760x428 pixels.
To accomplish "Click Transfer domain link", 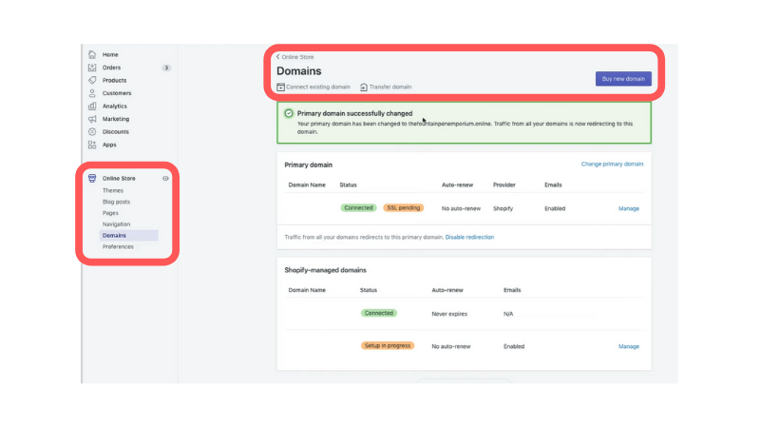I will click(386, 87).
